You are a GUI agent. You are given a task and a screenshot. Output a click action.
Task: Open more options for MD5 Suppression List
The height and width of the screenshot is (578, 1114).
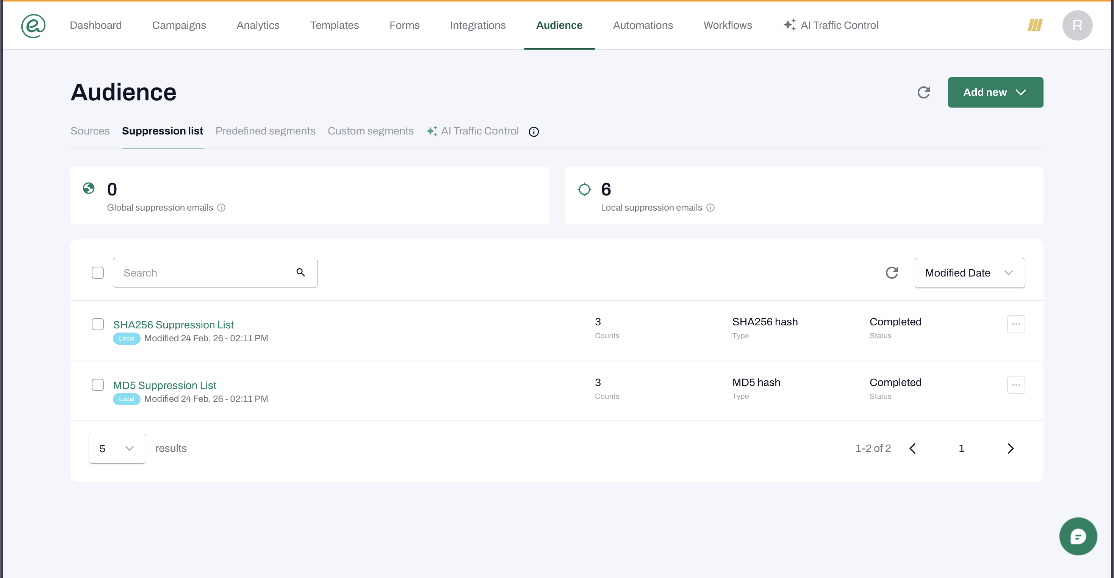click(x=1016, y=385)
